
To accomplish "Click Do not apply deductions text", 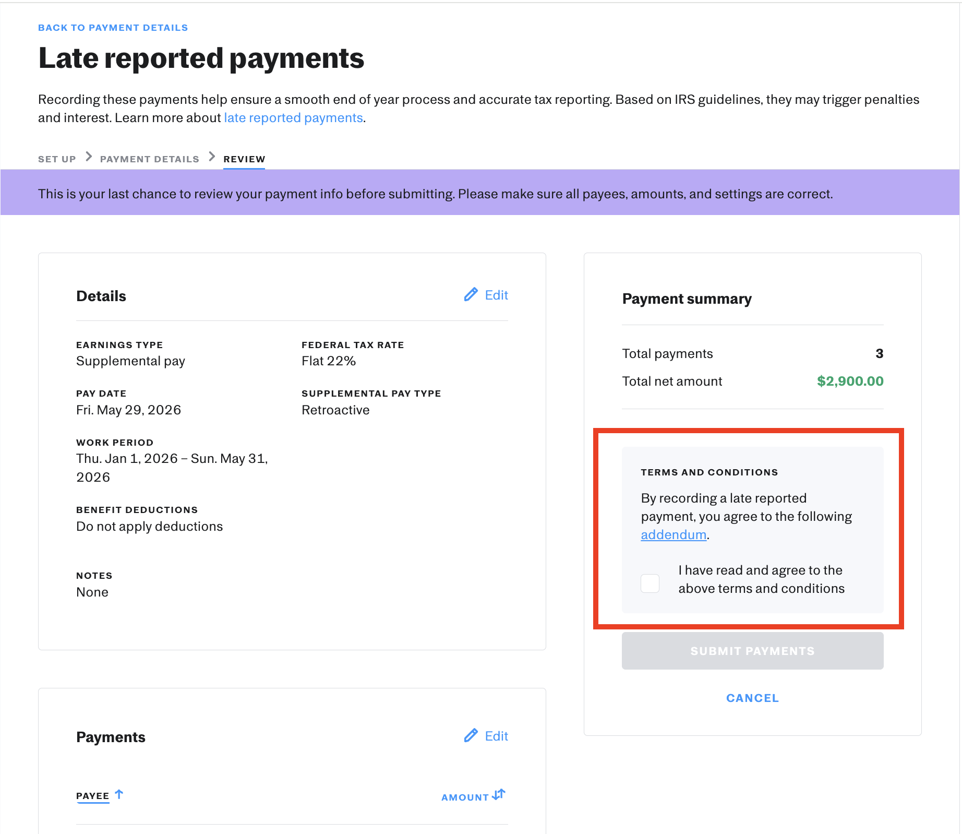I will coord(149,527).
